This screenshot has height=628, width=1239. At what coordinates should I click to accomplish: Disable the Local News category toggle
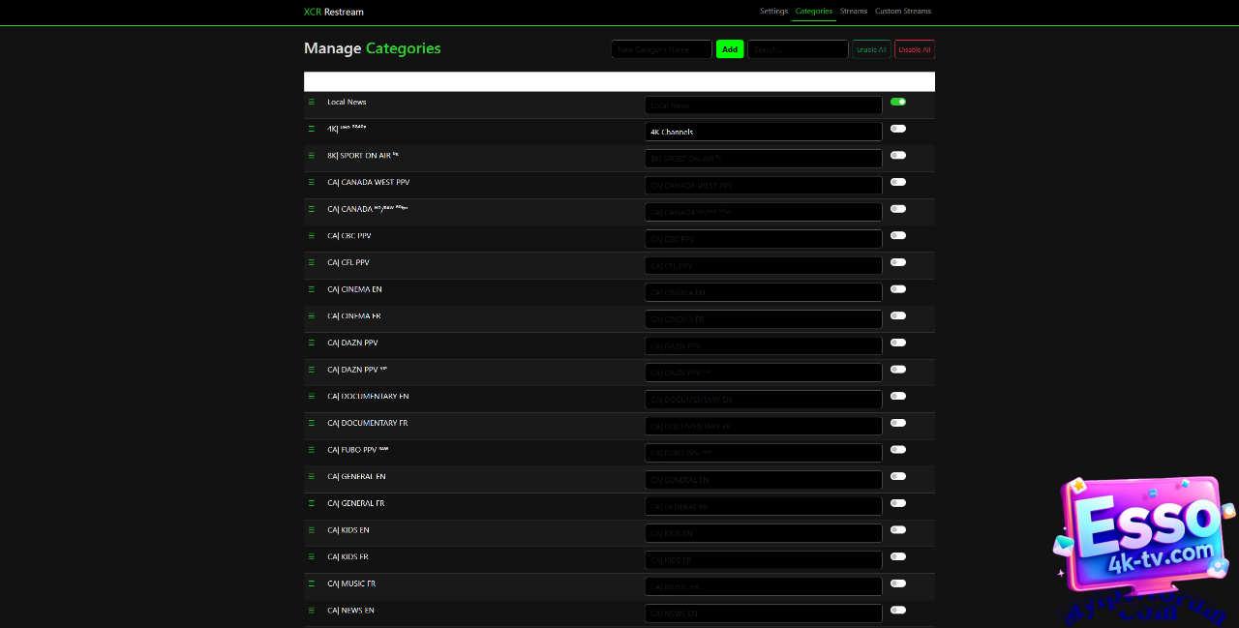point(898,102)
